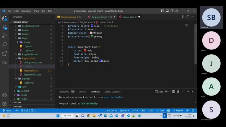Viewport: 226px width, 127px height.
Task: Click the redux branch status item
Action: [x=7, y=110]
